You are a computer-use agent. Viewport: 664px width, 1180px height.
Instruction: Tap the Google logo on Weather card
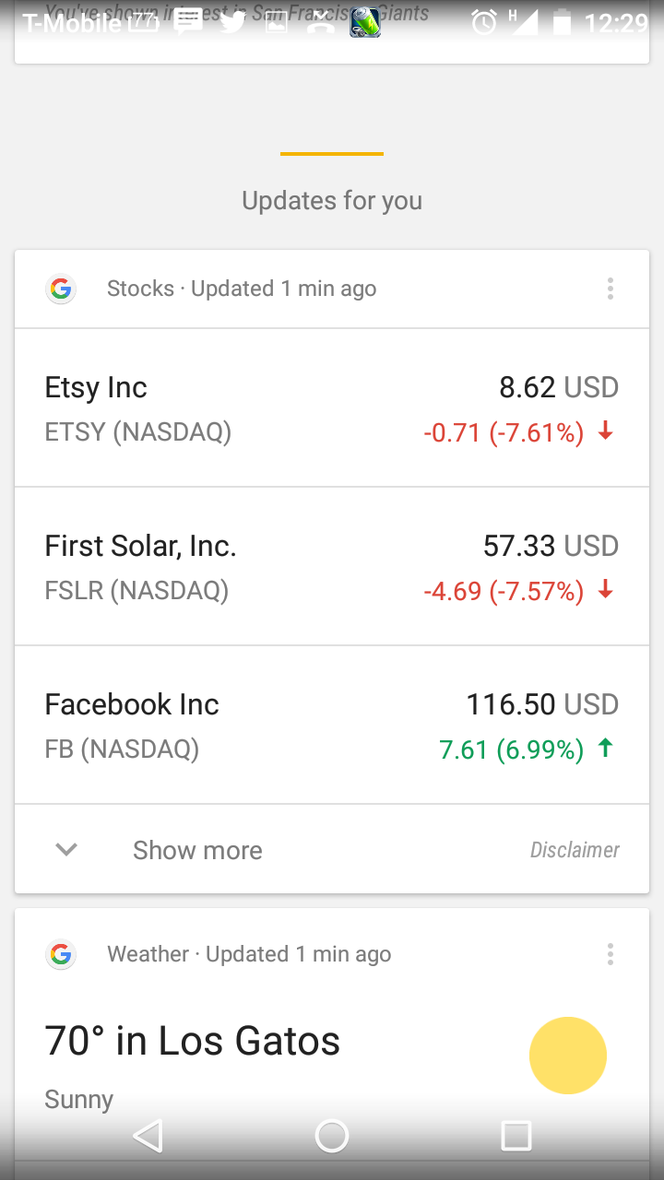tap(61, 954)
